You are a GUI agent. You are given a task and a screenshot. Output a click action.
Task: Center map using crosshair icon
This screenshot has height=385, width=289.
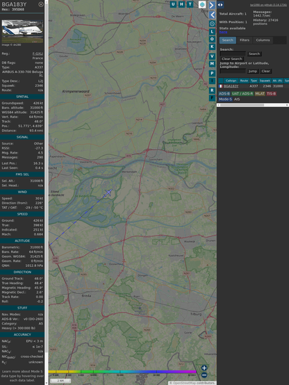pyautogui.click(x=212, y=24)
